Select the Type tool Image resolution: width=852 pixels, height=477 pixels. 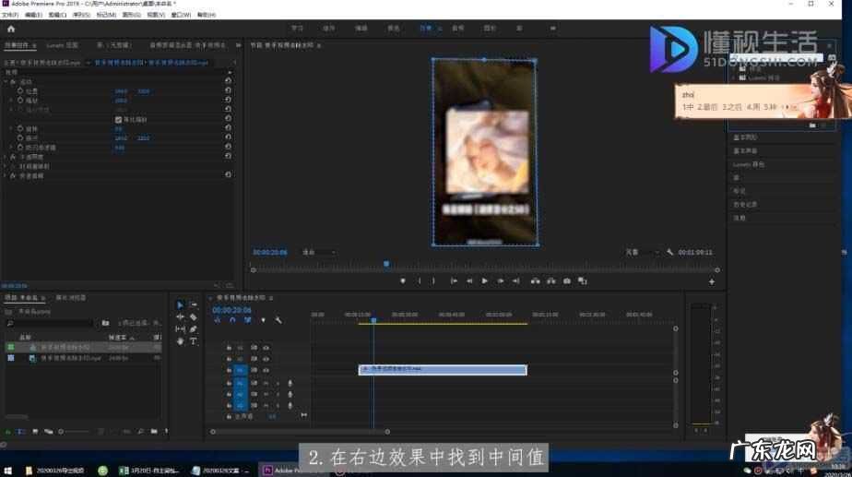tap(194, 341)
